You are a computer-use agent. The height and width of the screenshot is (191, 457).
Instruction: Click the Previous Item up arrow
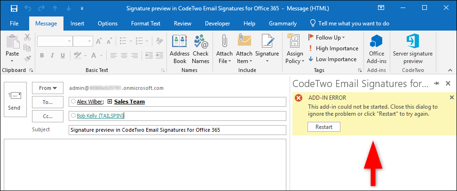click(x=55, y=8)
